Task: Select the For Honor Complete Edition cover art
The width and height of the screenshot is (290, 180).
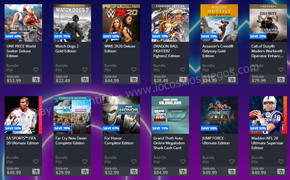Action: click(x=121, y=115)
